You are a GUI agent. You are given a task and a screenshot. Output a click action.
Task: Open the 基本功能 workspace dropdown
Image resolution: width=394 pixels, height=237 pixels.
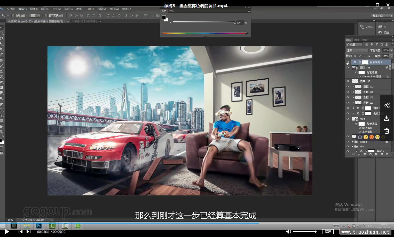coord(382,16)
